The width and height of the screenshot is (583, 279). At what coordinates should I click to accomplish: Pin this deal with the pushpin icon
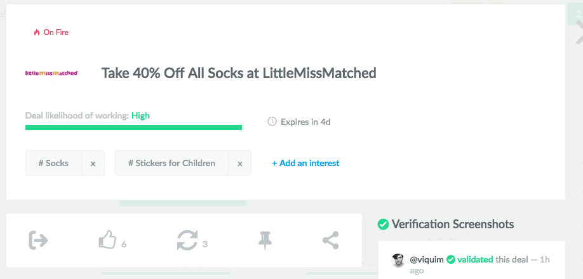[x=264, y=240]
